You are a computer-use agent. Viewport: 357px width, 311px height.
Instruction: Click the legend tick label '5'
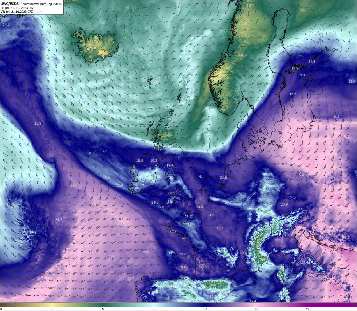pos(103,309)
